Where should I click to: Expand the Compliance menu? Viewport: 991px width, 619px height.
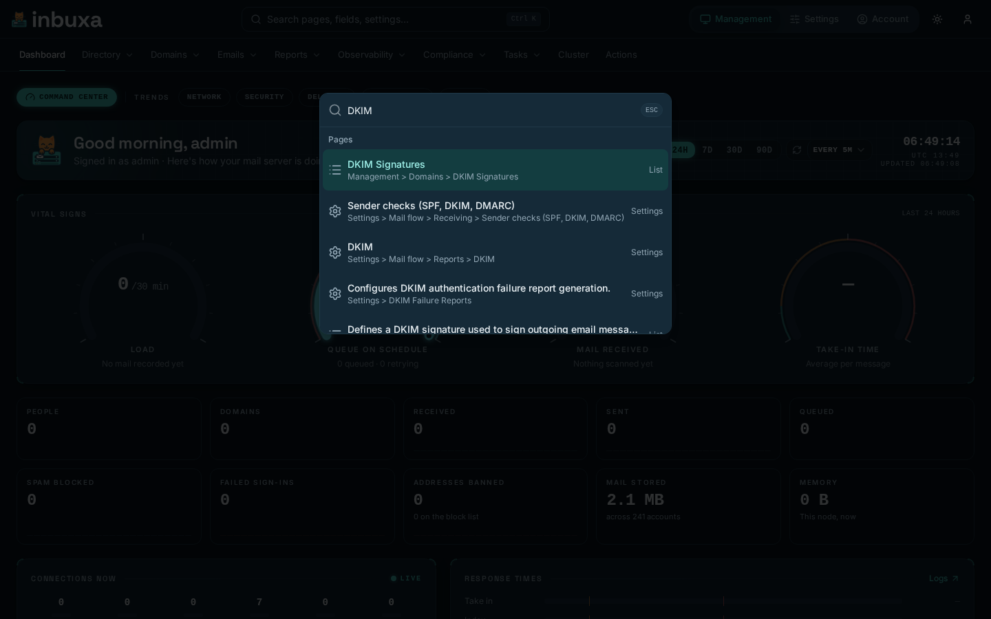(x=455, y=55)
